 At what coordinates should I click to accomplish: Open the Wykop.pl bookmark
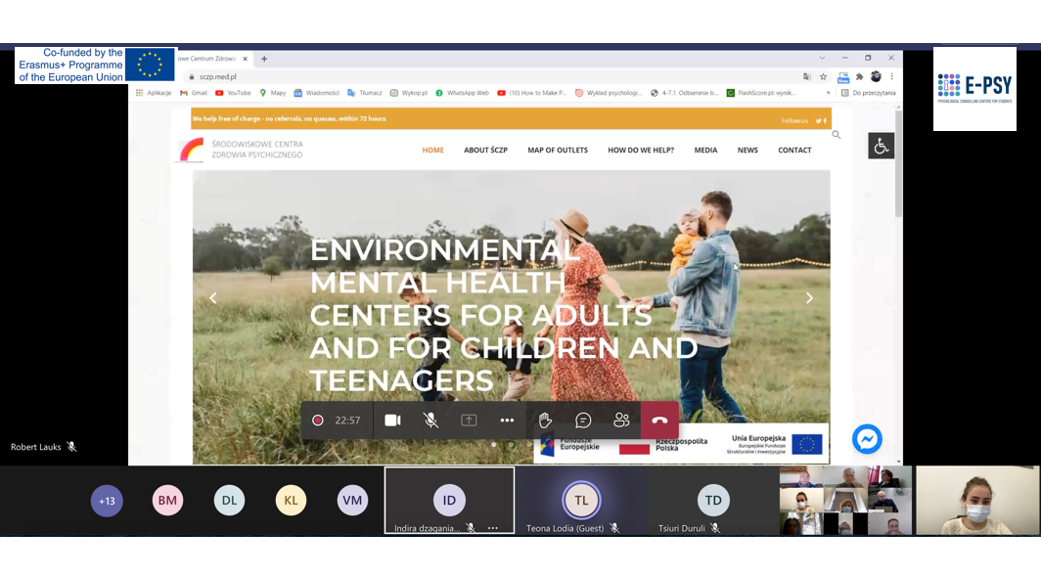pos(408,93)
